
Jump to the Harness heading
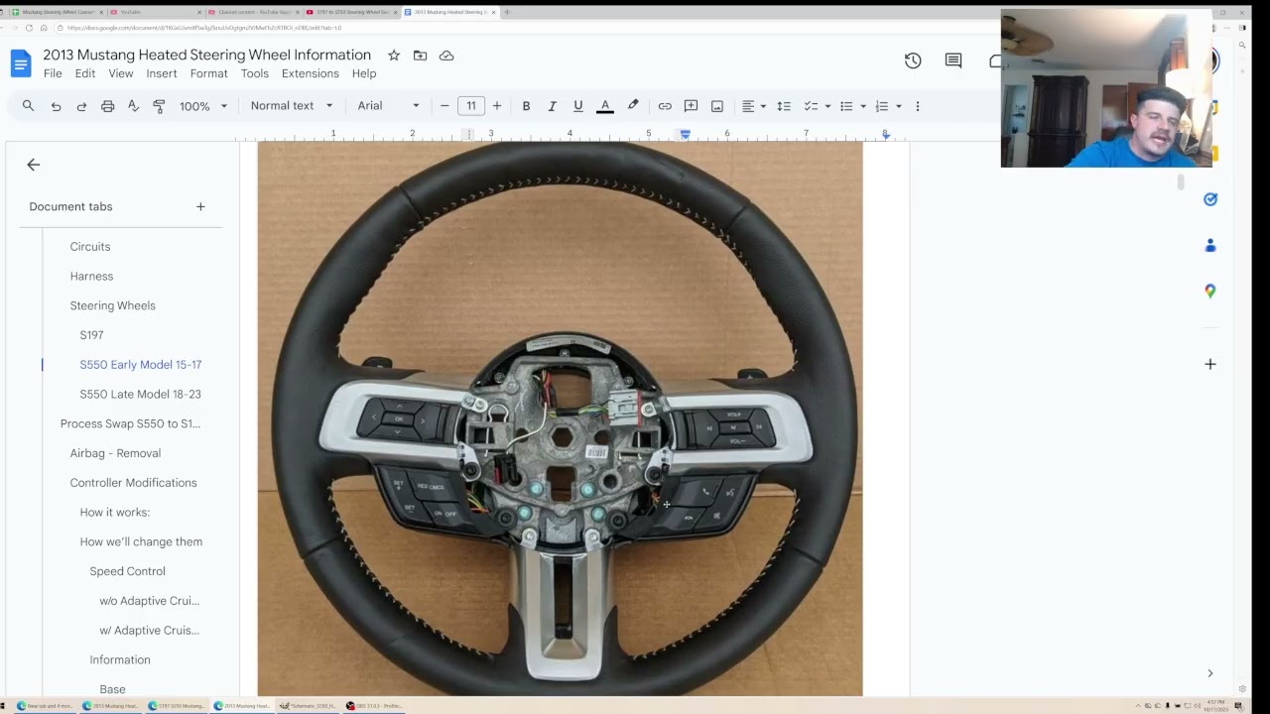coord(91,277)
